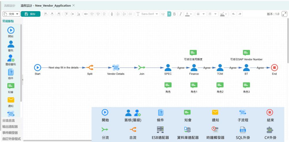Select the Finance approver node
Image resolution: width=289 pixels, height=142 pixels.
[194, 68]
